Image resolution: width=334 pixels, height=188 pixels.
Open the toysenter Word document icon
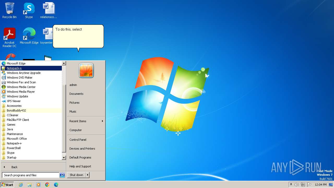(x=47, y=36)
